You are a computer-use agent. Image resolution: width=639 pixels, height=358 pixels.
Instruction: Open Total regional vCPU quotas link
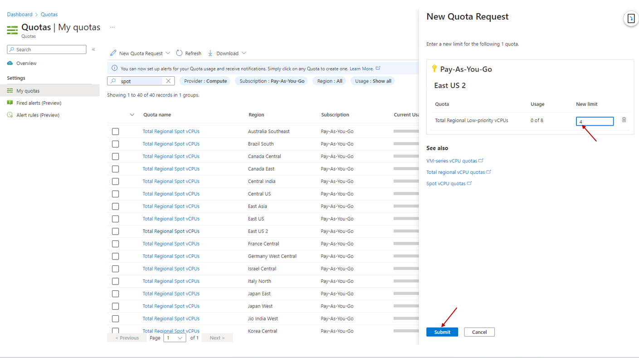tap(455, 172)
